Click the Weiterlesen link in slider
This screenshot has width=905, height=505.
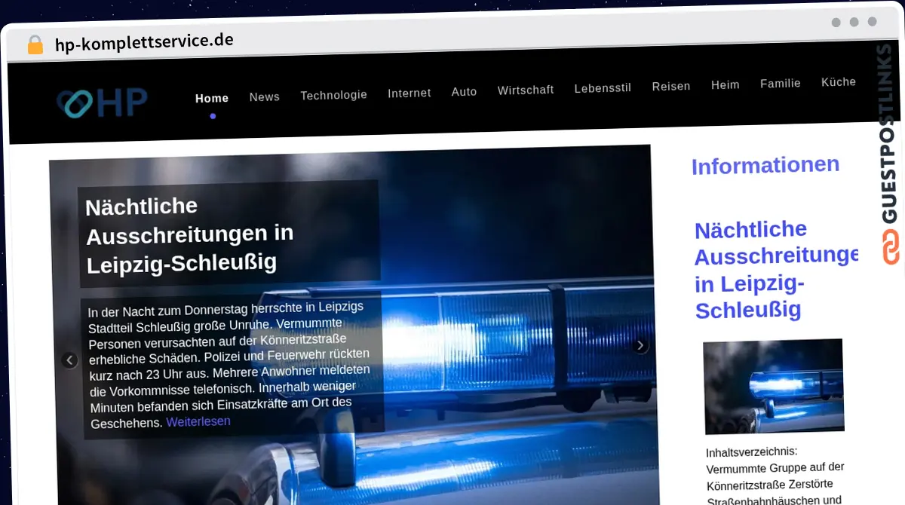198,422
